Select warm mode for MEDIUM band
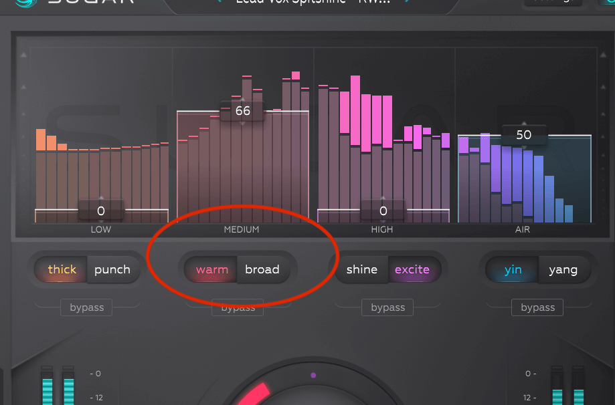Viewport: 615px width, 405px height. pyautogui.click(x=211, y=269)
